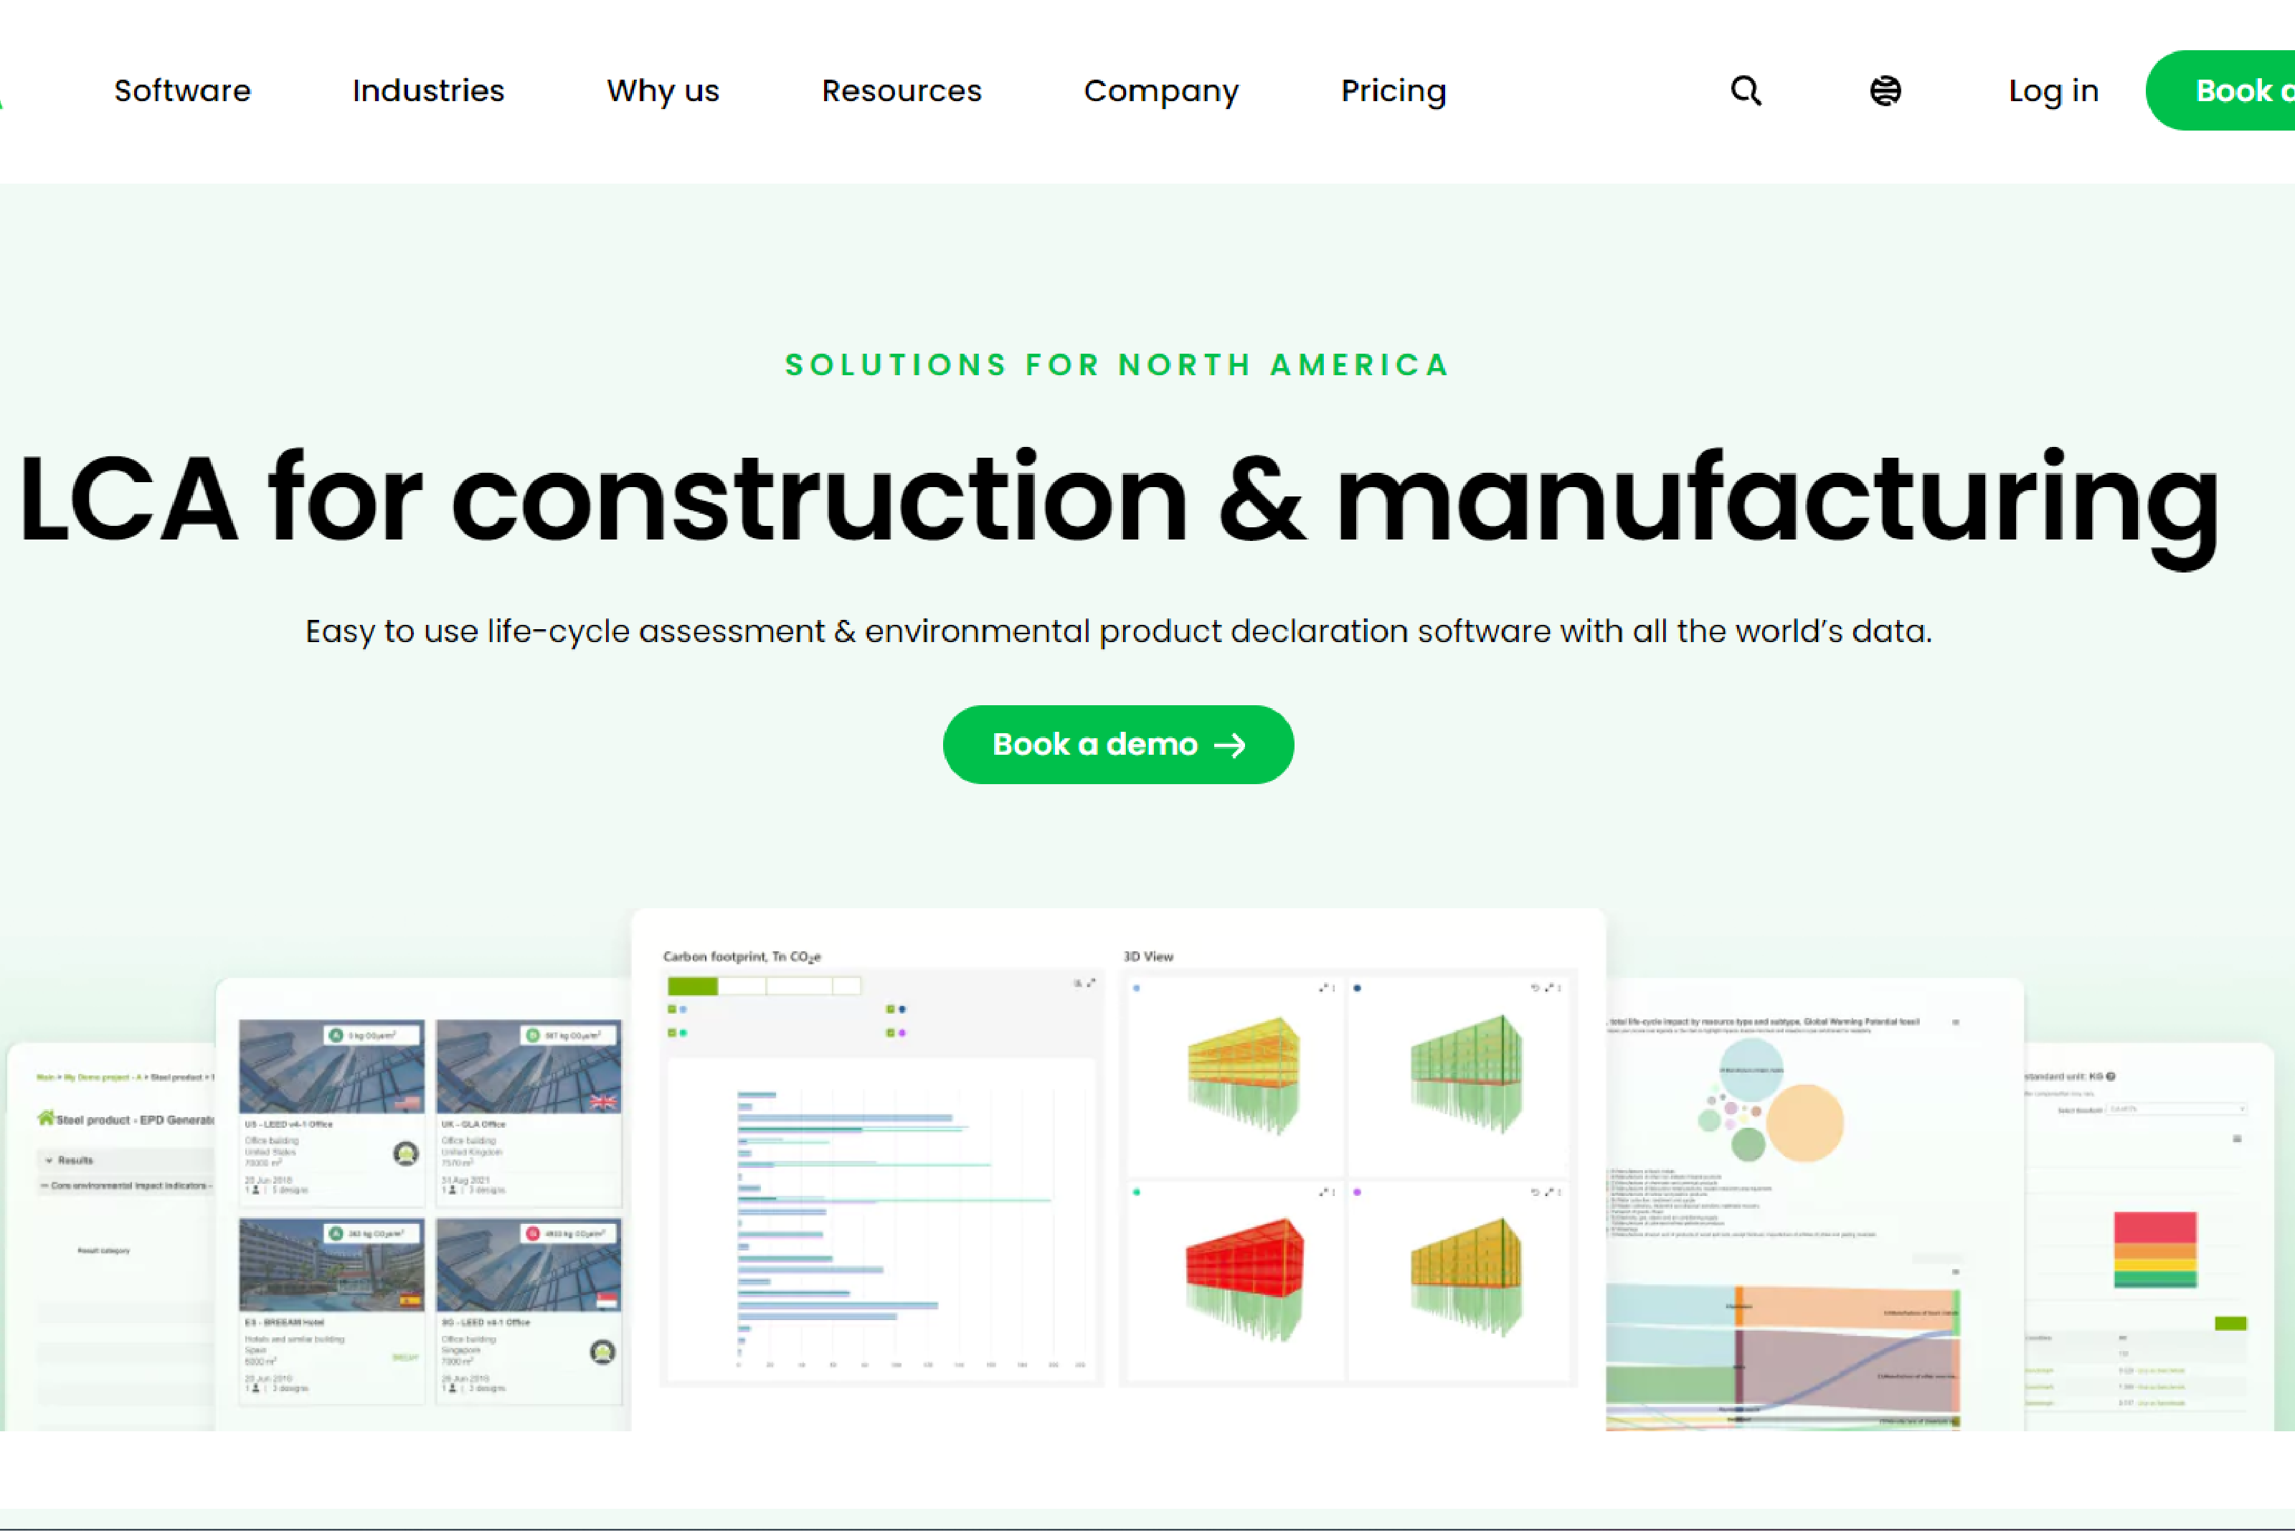The image size is (2295, 1531).
Task: Open the SG - LEED v4-1 Office thumbnail
Action: [x=528, y=1264]
